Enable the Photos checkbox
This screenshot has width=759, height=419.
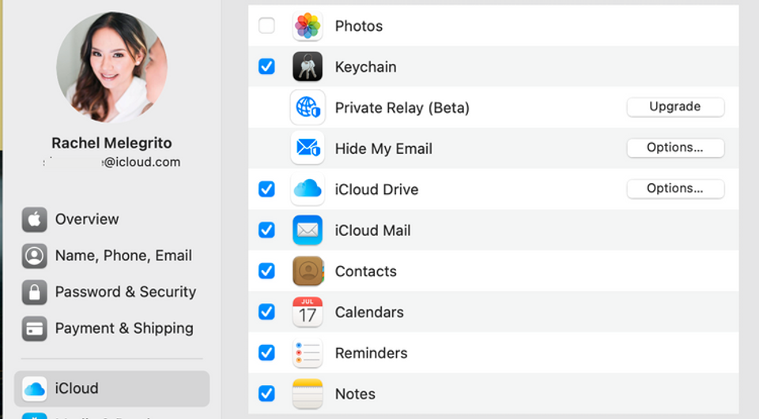click(x=266, y=25)
